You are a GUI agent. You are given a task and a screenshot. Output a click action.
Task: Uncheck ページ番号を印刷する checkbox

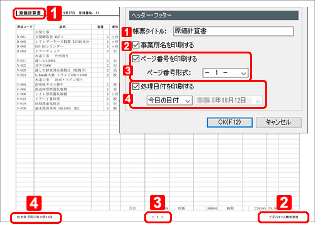[x=136, y=59]
